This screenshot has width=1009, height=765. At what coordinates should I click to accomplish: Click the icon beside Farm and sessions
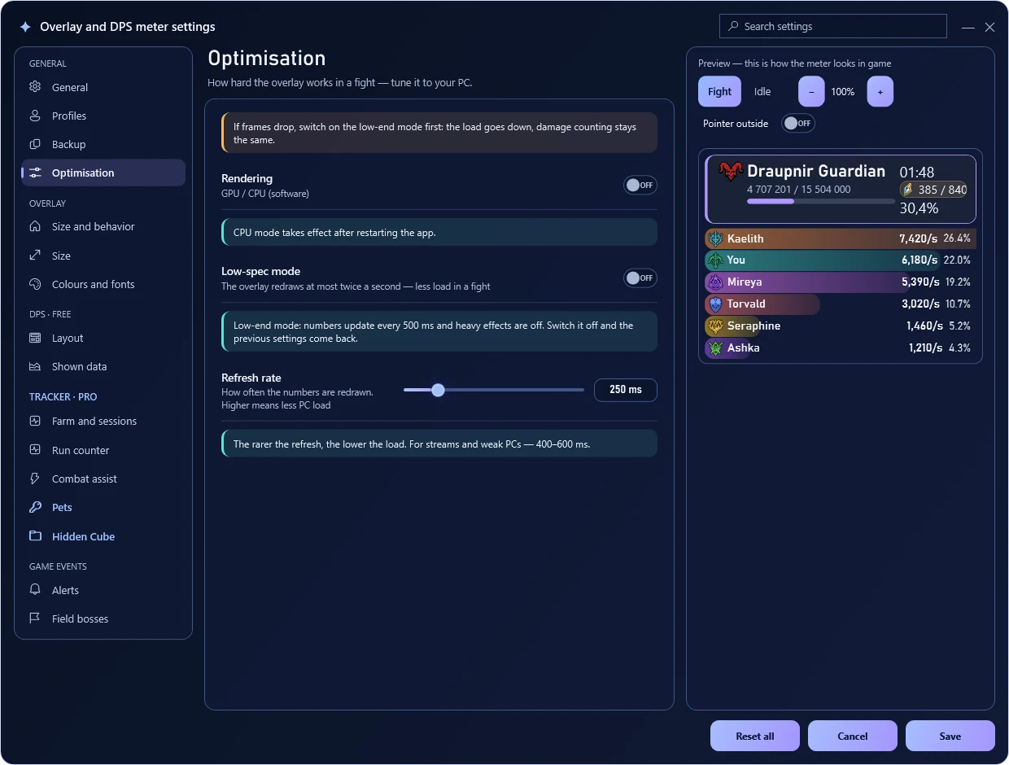pyautogui.click(x=35, y=421)
